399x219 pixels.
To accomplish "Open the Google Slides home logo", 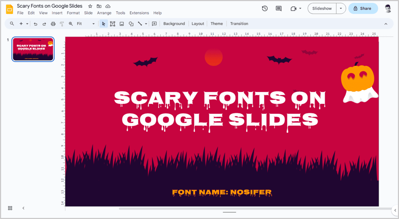I will (x=10, y=9).
